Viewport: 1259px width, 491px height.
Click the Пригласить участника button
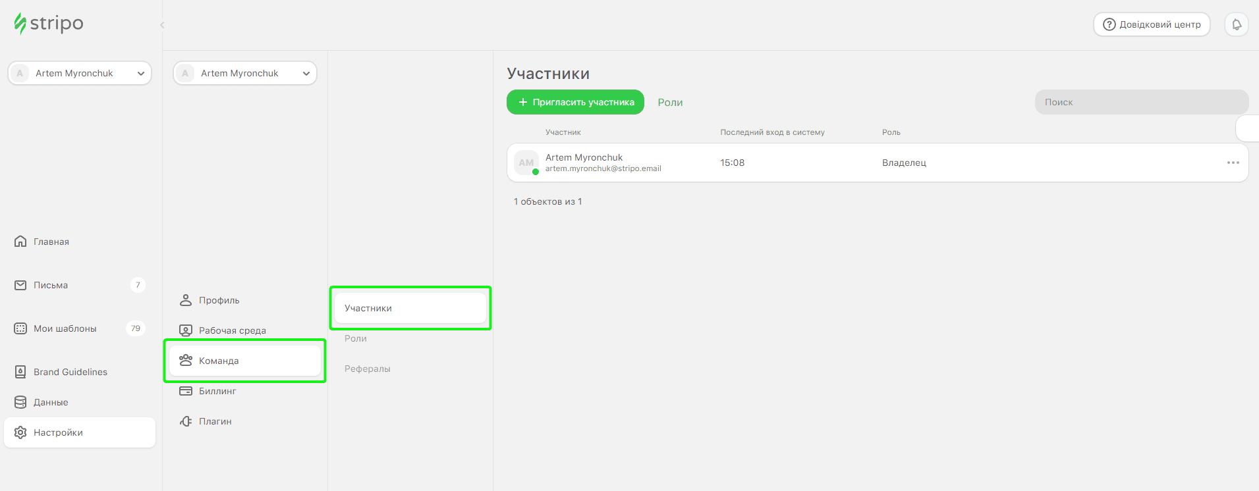coord(575,102)
